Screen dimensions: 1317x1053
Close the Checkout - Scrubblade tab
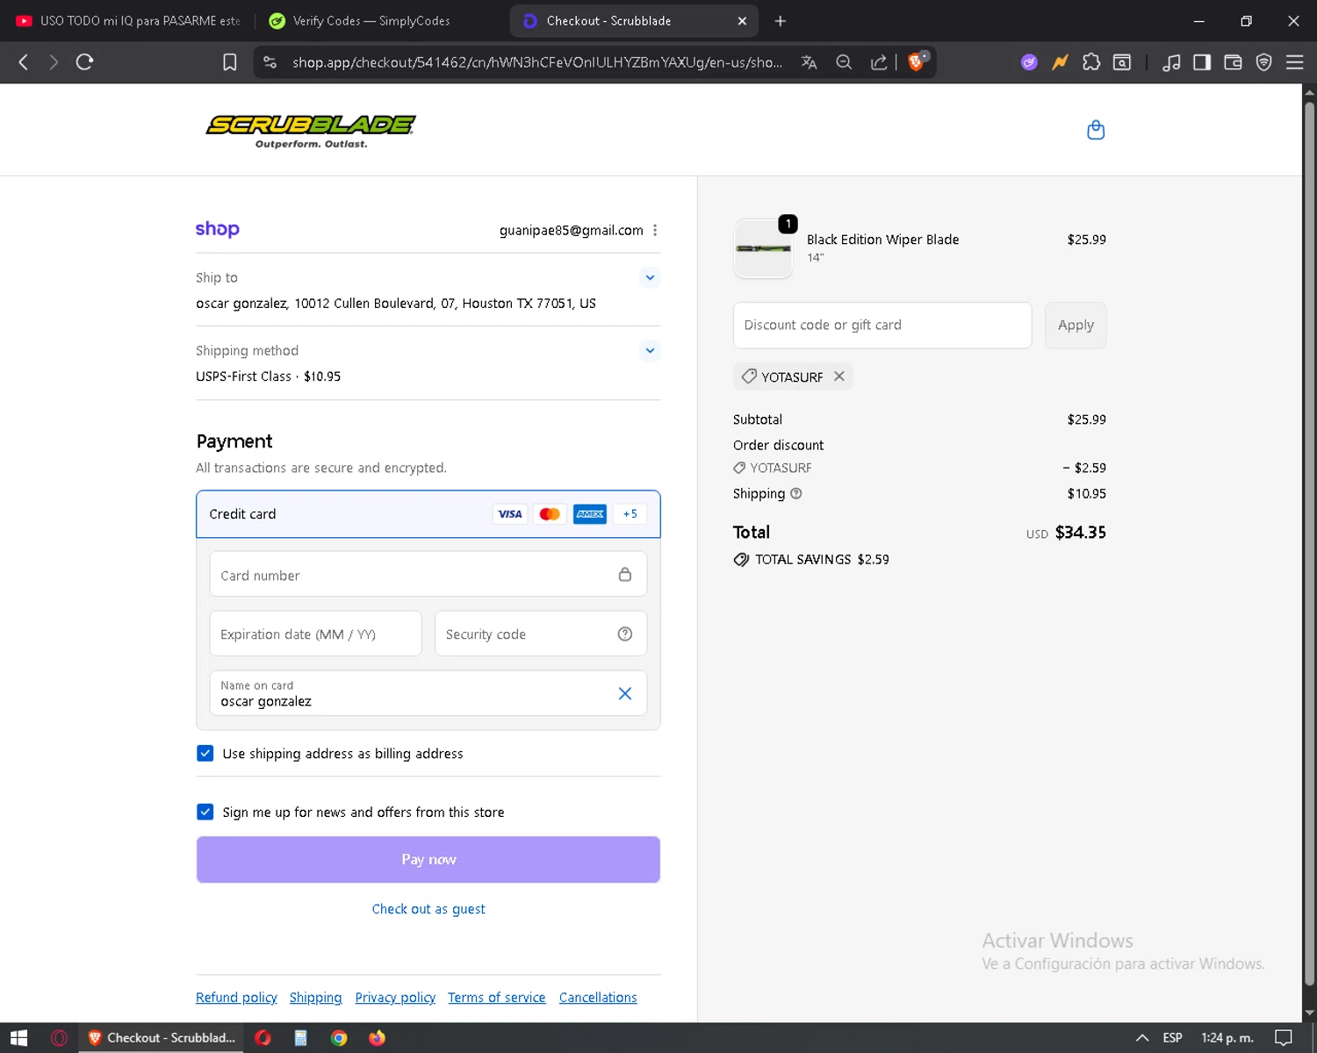coord(742,21)
